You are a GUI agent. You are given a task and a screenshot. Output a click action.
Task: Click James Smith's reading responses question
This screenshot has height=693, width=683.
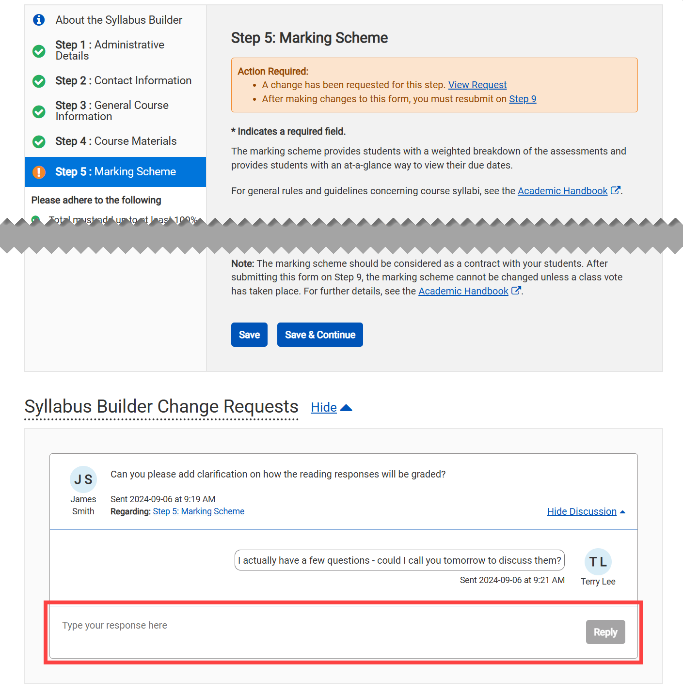coord(278,474)
